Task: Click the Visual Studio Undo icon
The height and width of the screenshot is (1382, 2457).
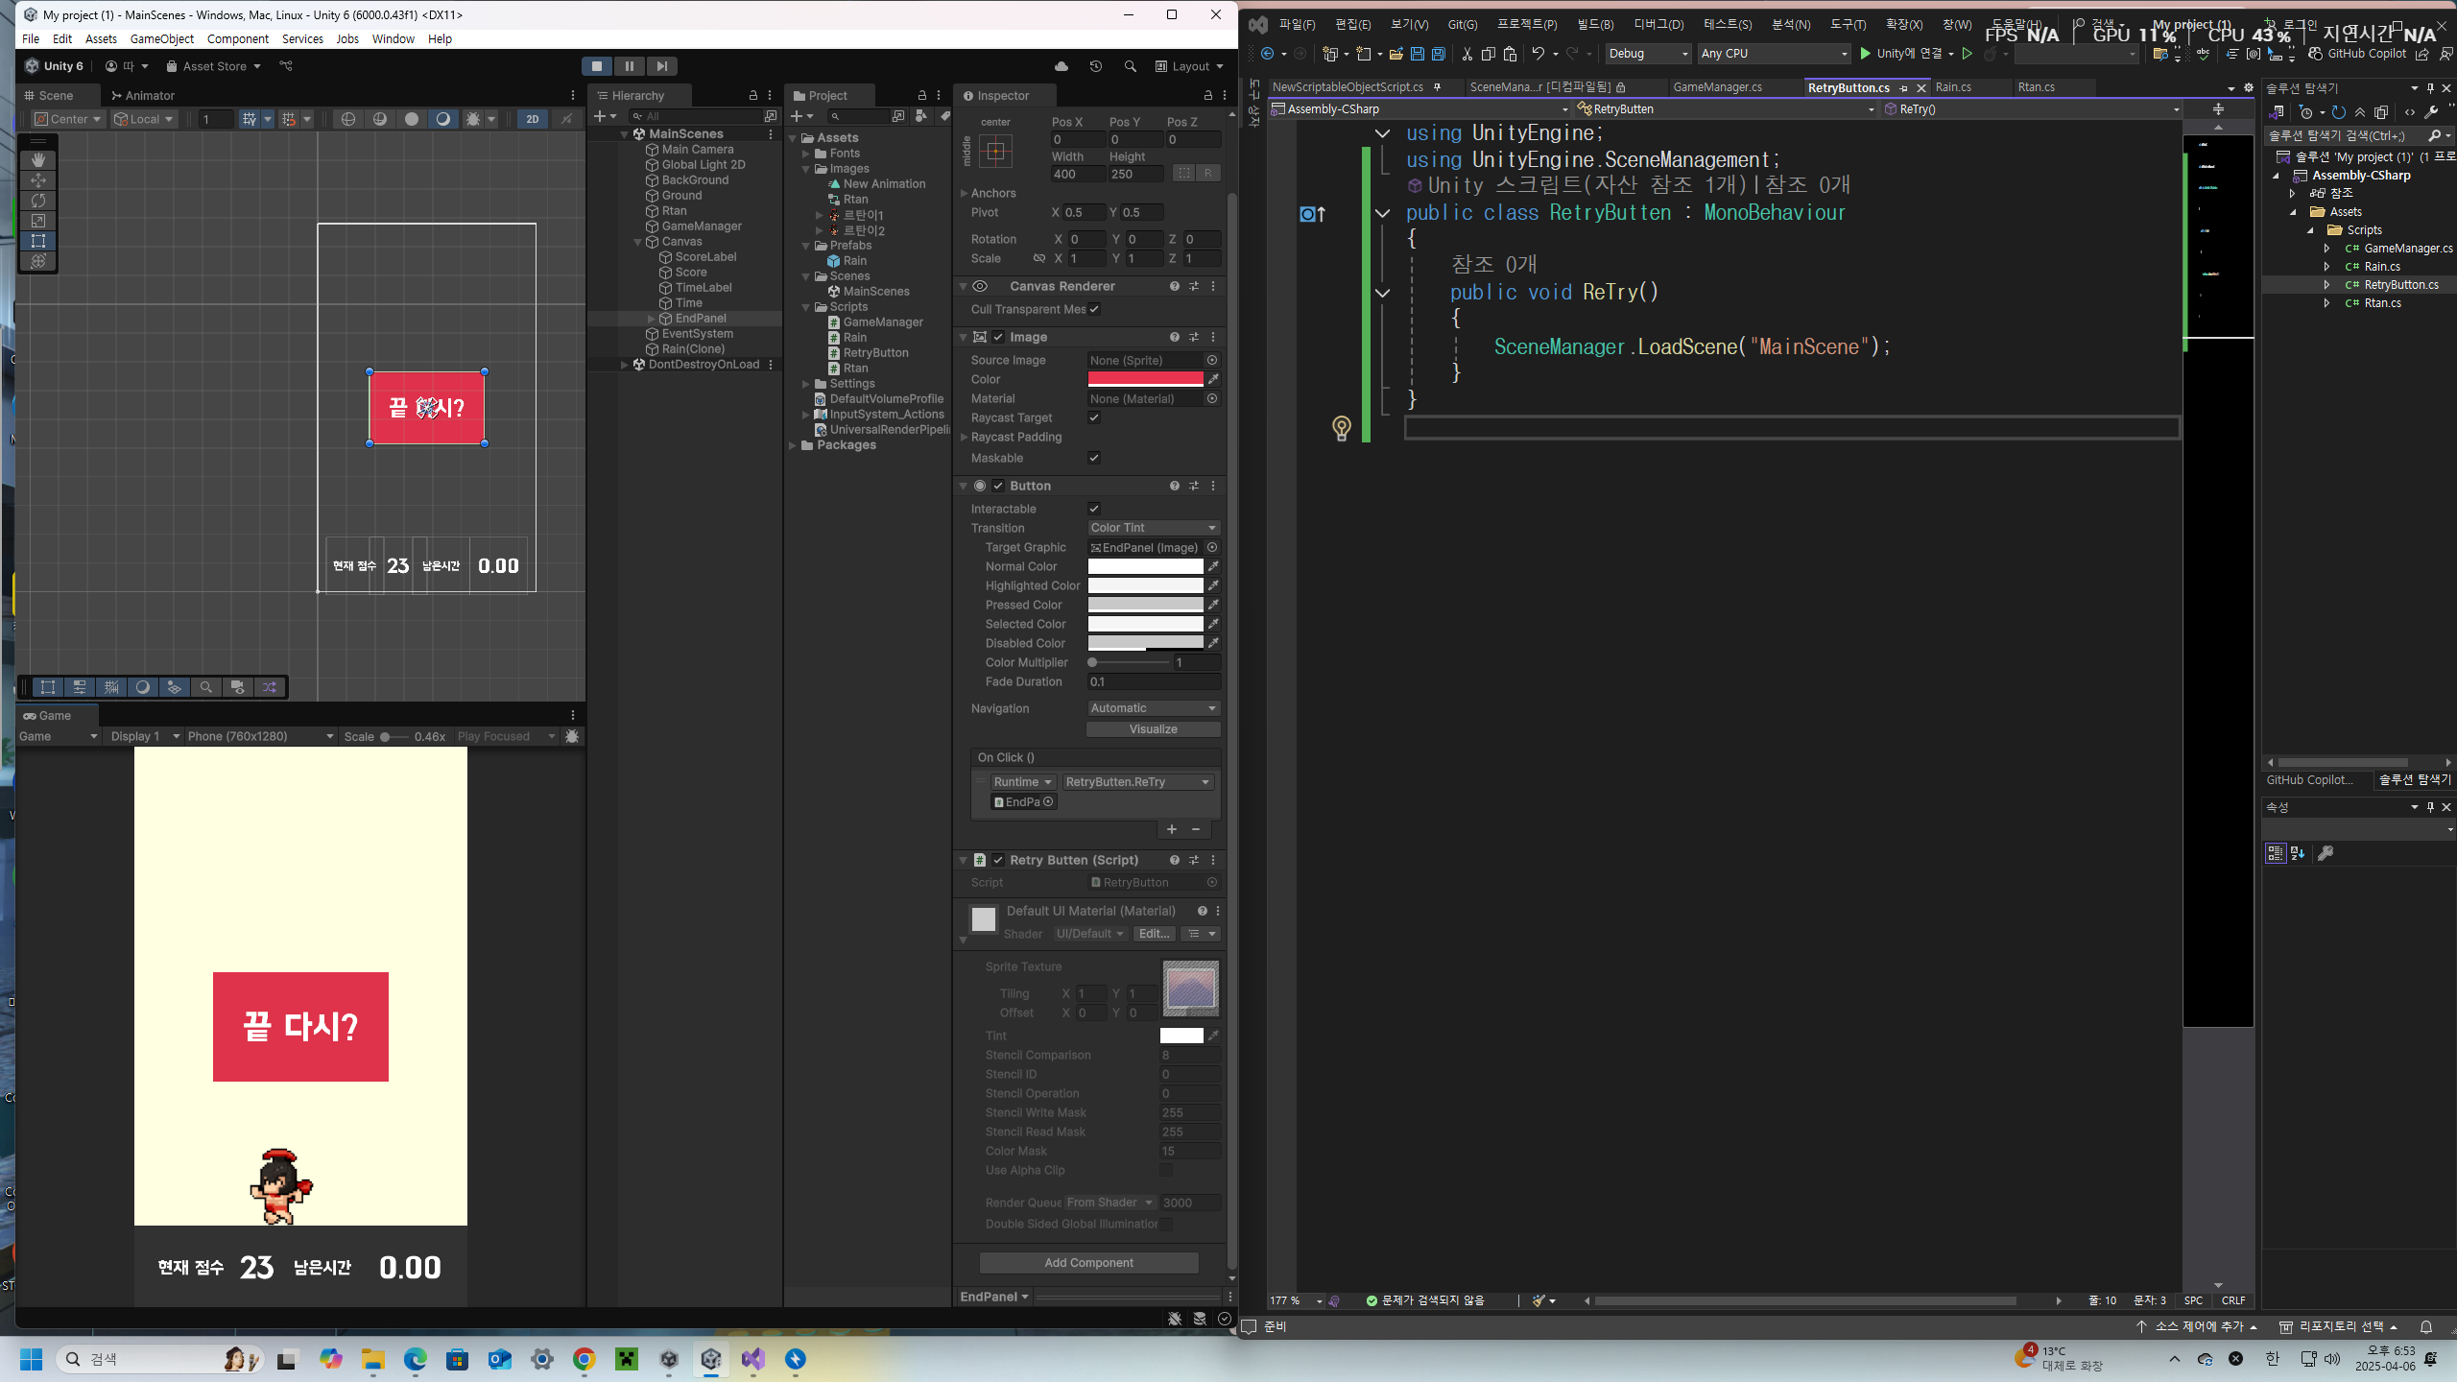Action: (1539, 54)
